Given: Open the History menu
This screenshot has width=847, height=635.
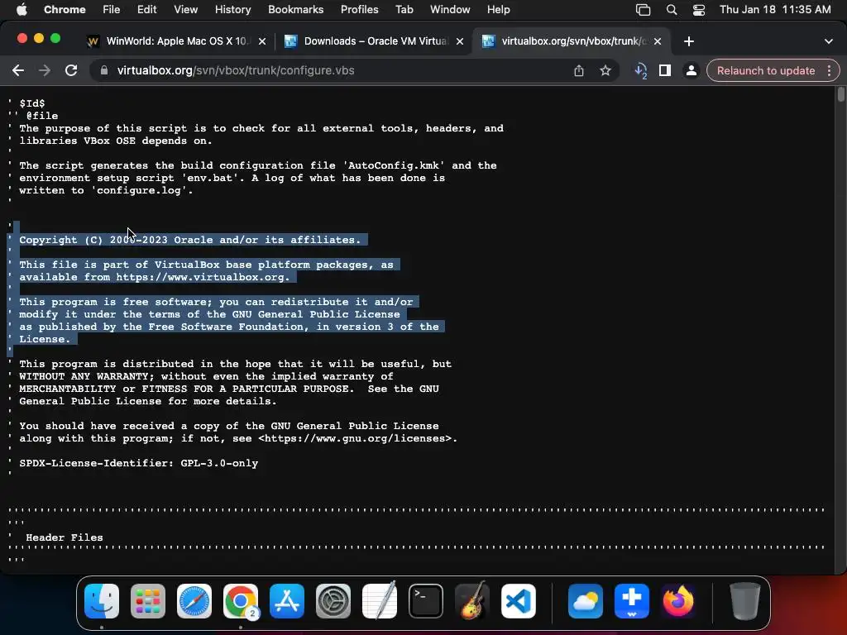Looking at the screenshot, I should [x=232, y=9].
